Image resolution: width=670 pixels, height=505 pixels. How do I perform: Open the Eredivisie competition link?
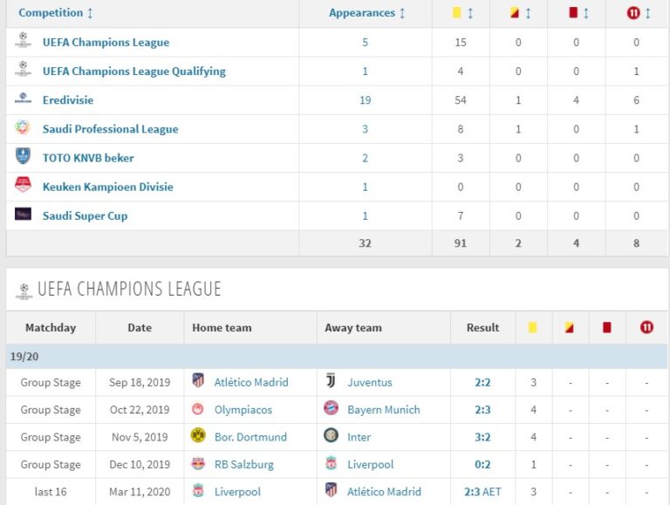tap(68, 100)
